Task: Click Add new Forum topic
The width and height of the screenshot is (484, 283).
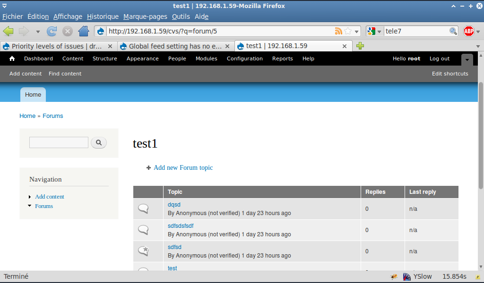Action: pos(183,167)
